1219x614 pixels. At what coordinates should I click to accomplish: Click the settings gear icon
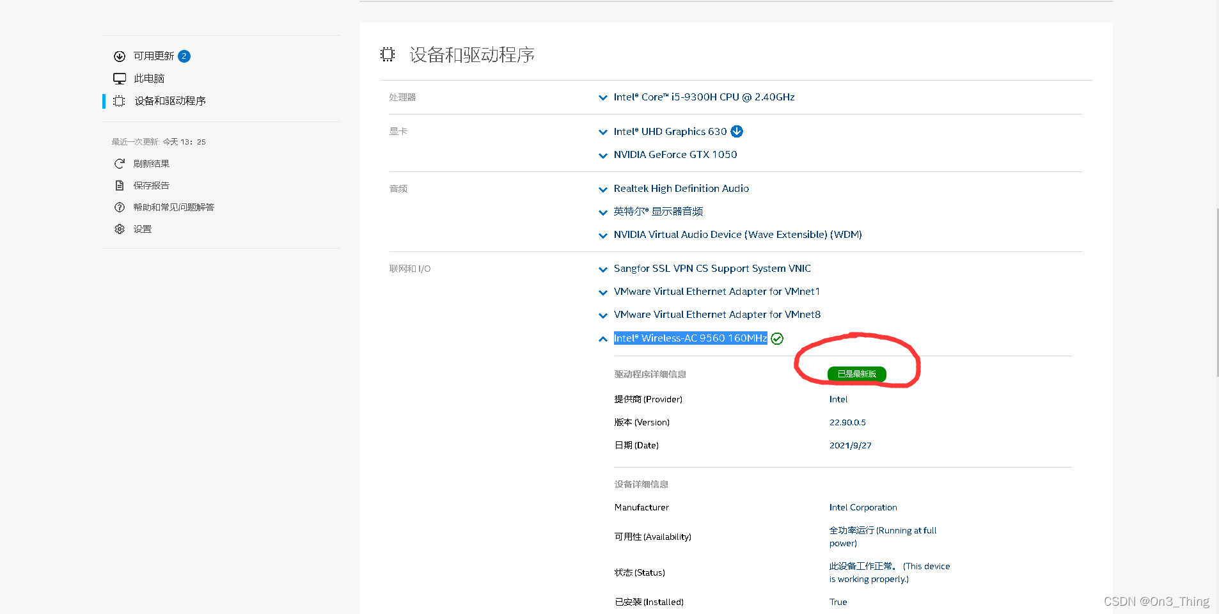click(x=120, y=229)
